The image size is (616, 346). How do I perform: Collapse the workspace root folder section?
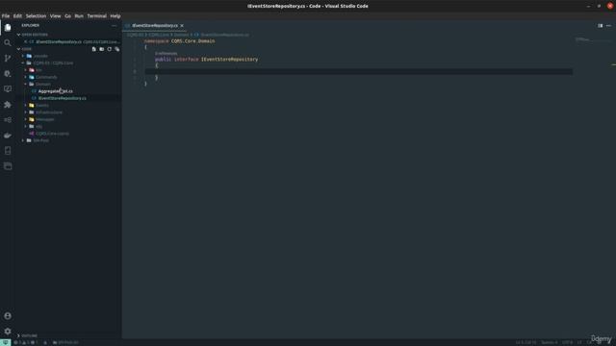click(27, 49)
